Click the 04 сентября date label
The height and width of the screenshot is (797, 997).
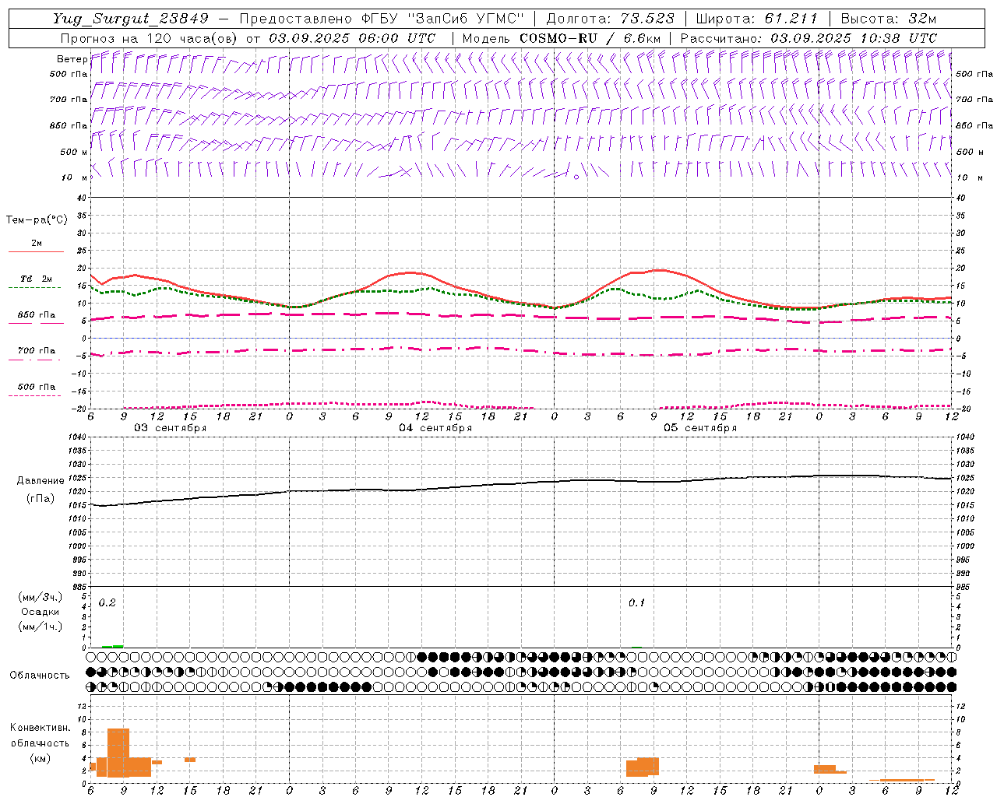click(x=435, y=428)
